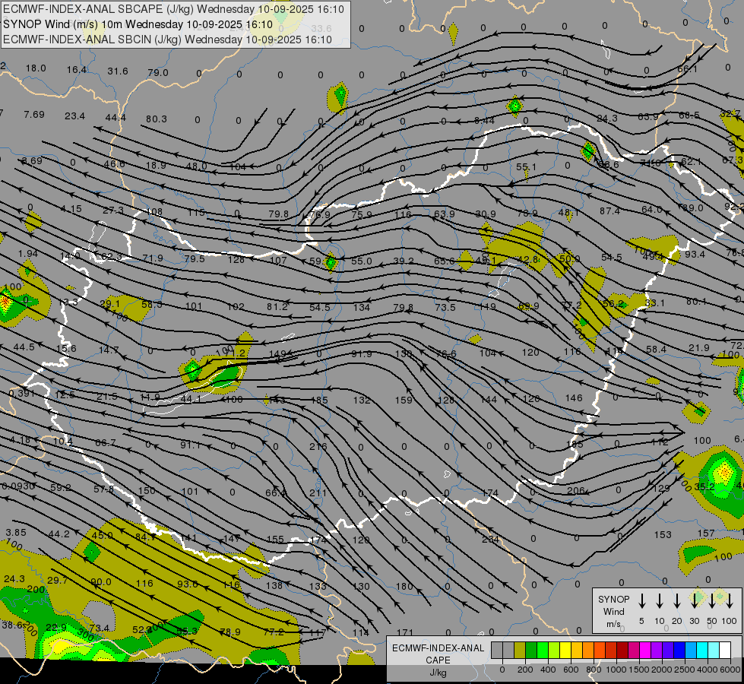
Task: Click the grid value 149 on the map
Action: (x=277, y=353)
